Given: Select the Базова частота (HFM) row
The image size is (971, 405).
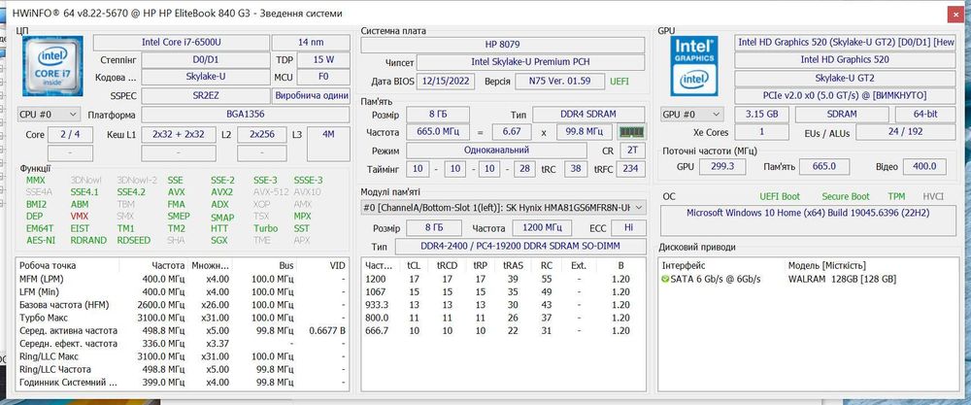Looking at the screenshot, I should (x=183, y=305).
